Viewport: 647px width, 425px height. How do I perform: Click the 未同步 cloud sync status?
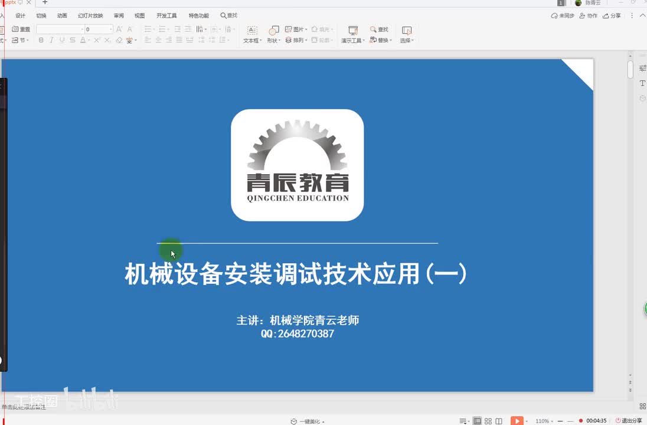coord(563,16)
